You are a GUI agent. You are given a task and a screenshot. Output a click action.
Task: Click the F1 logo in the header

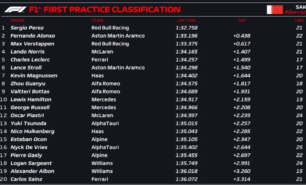click(x=16, y=9)
